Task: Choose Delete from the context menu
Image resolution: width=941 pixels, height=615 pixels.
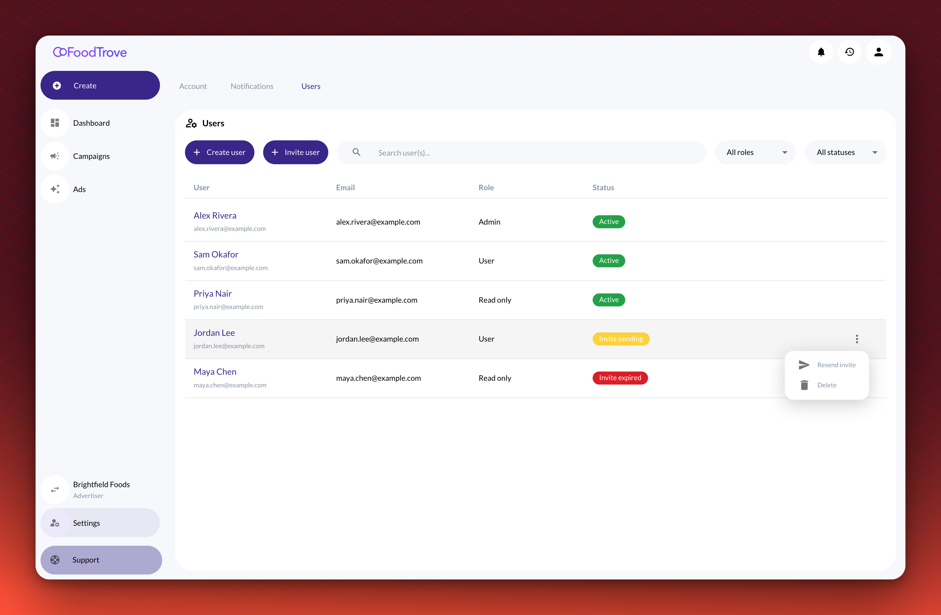Action: pyautogui.click(x=827, y=385)
